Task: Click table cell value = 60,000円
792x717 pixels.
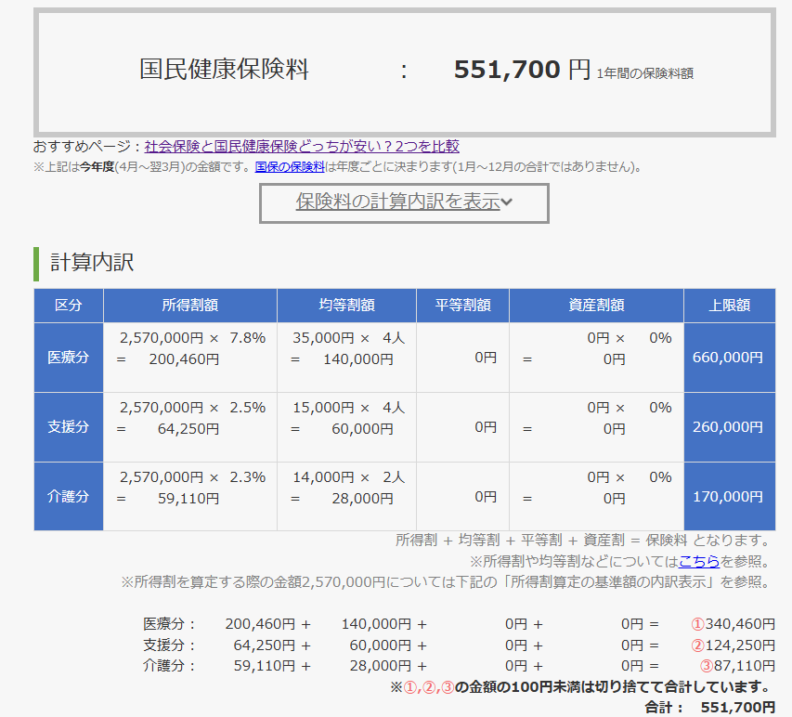Action: click(342, 429)
